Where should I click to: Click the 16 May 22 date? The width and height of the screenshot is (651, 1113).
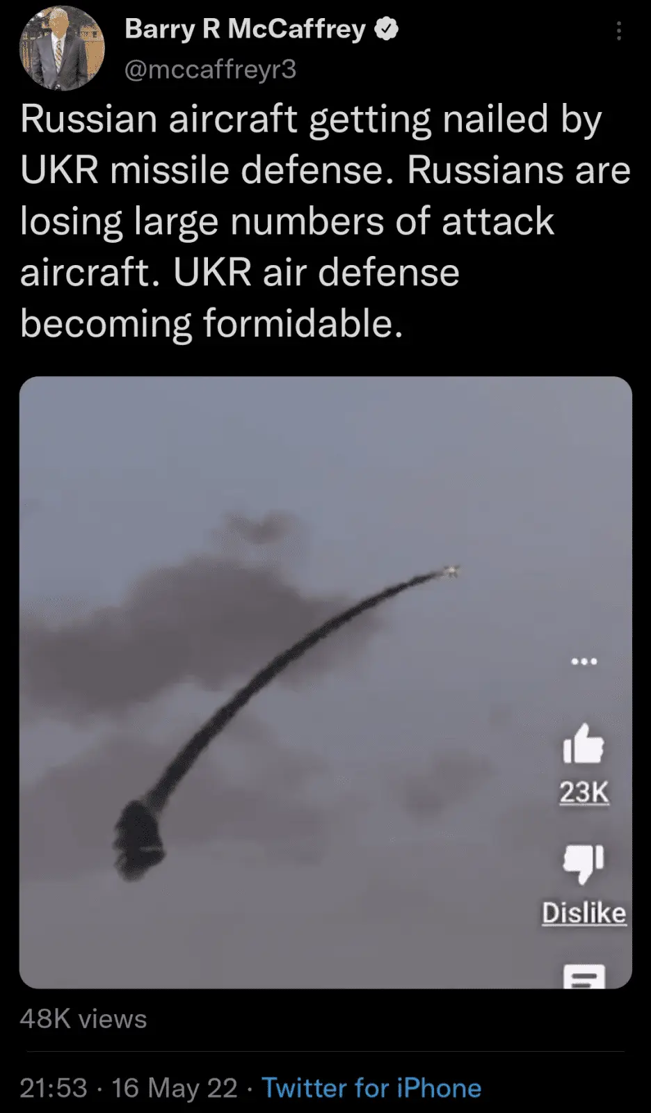[x=175, y=1088]
